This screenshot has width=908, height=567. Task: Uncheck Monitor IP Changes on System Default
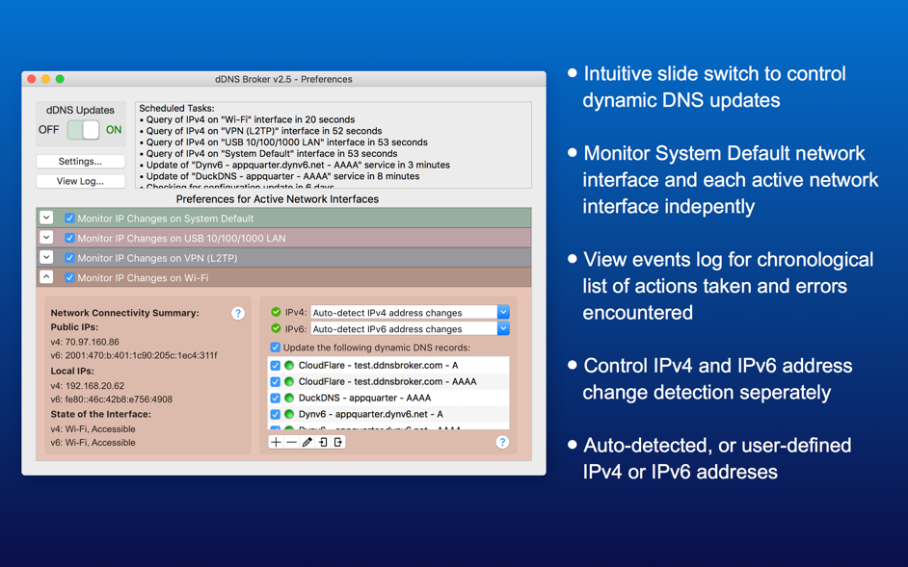[x=69, y=219]
